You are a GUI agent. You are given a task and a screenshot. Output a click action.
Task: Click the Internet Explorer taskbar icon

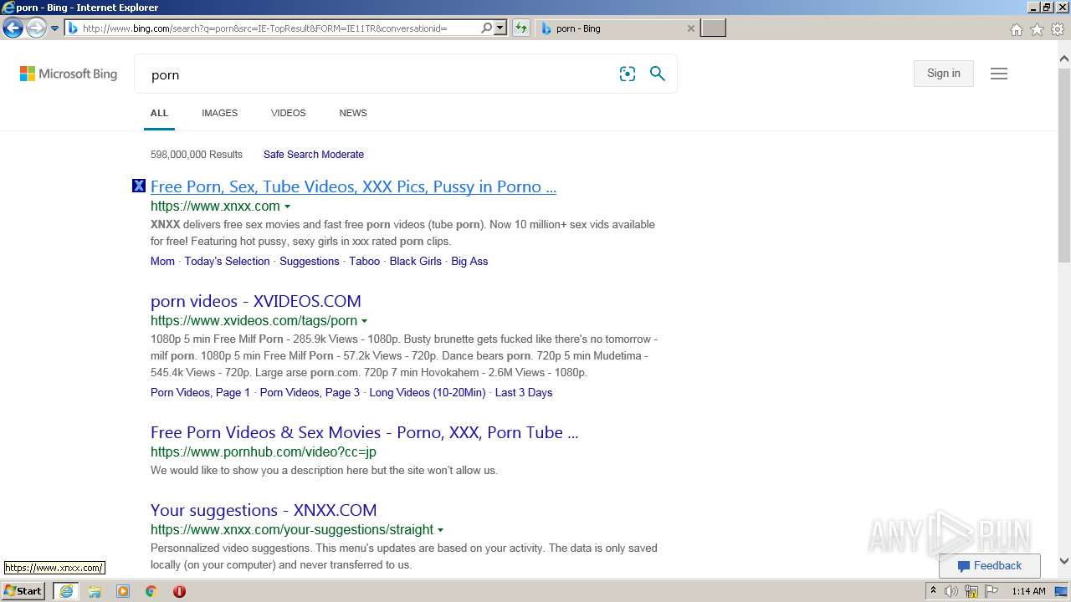[x=66, y=591]
